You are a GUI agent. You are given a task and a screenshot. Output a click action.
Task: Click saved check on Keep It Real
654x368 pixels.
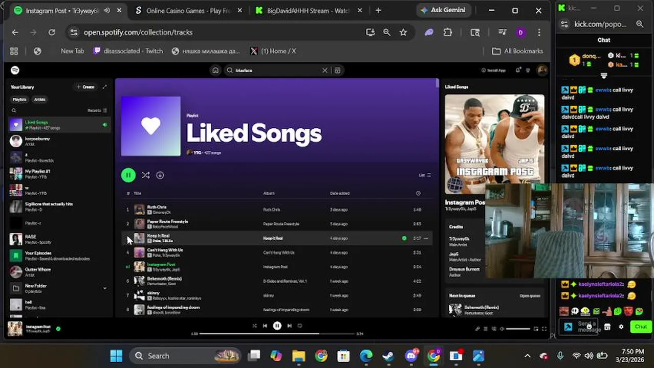(x=404, y=238)
